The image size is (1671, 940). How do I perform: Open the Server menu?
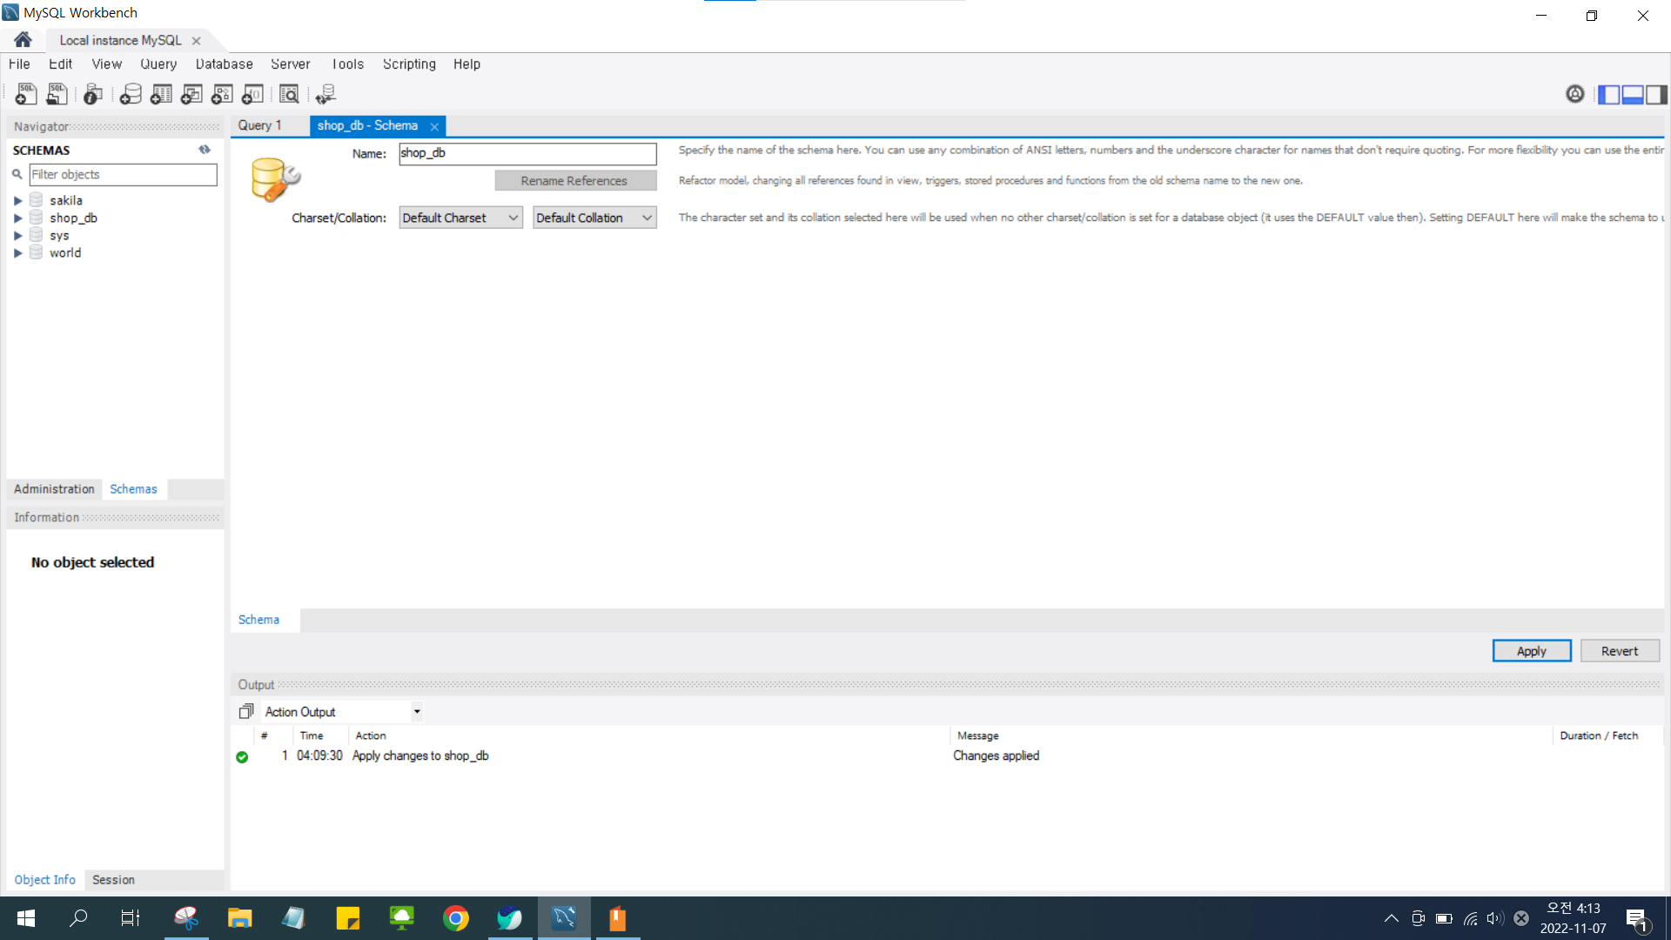[290, 64]
